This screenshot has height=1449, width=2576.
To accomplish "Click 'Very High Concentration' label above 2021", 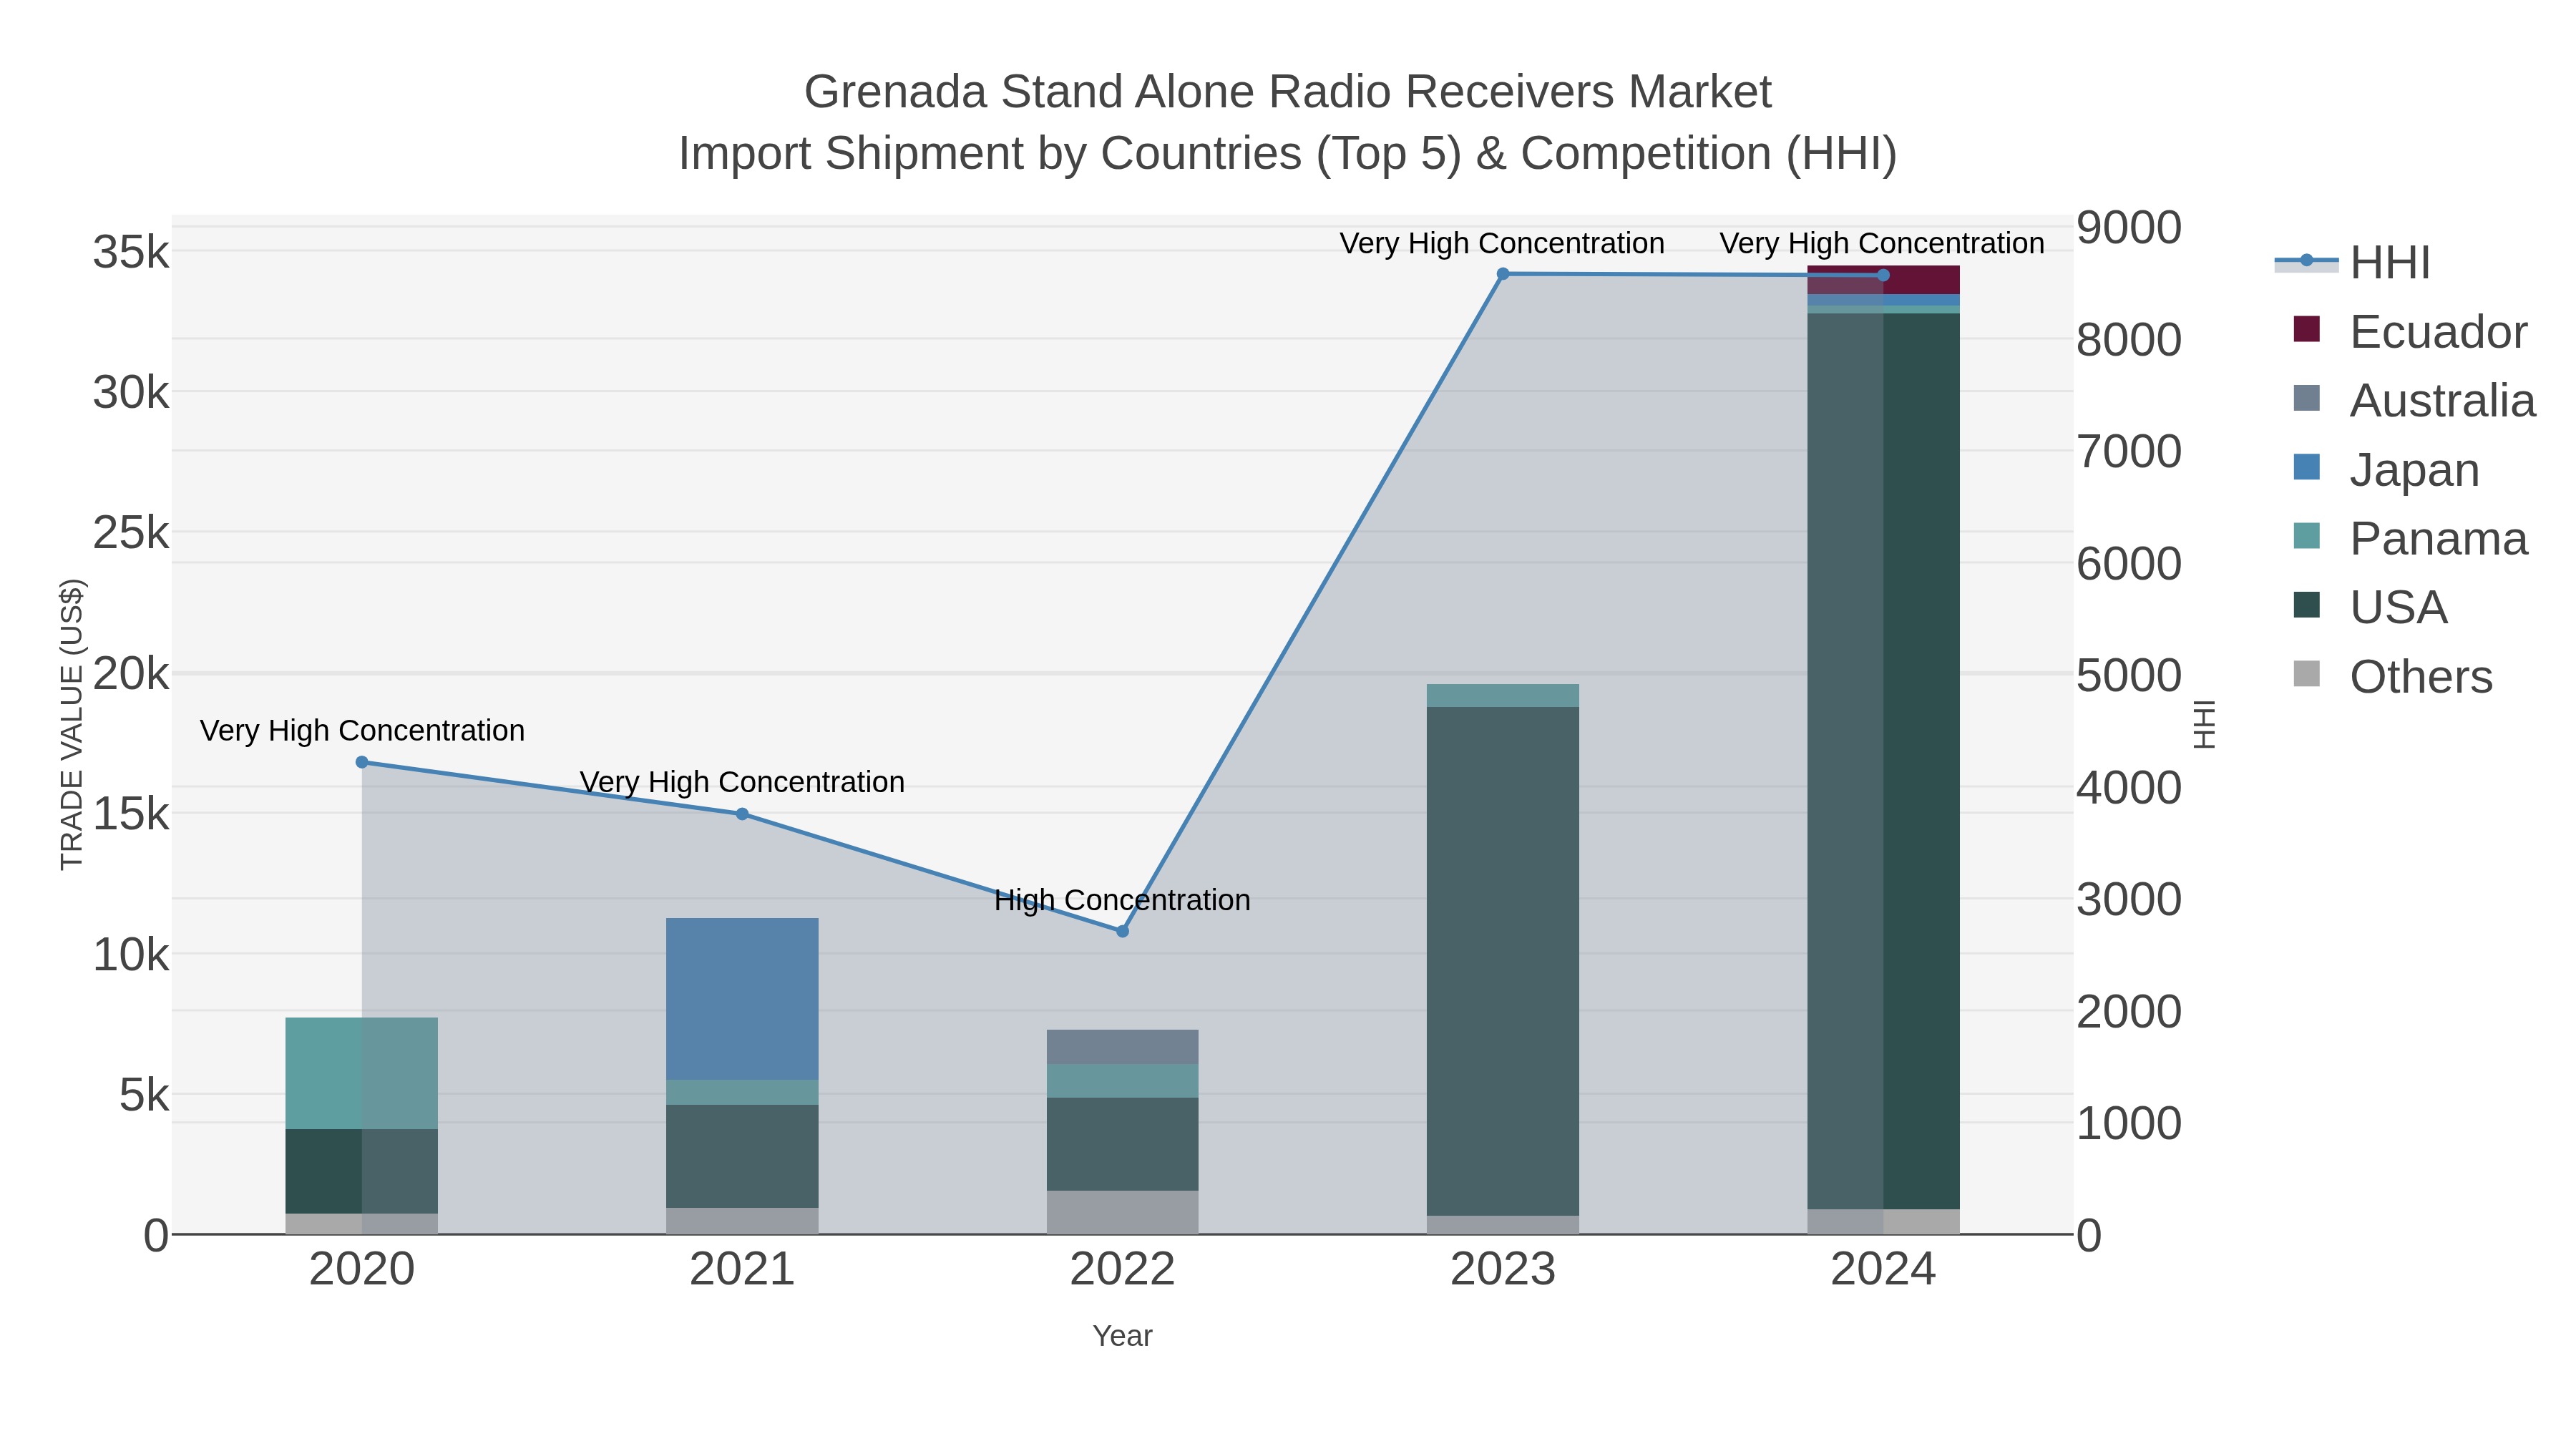I will click(742, 782).
